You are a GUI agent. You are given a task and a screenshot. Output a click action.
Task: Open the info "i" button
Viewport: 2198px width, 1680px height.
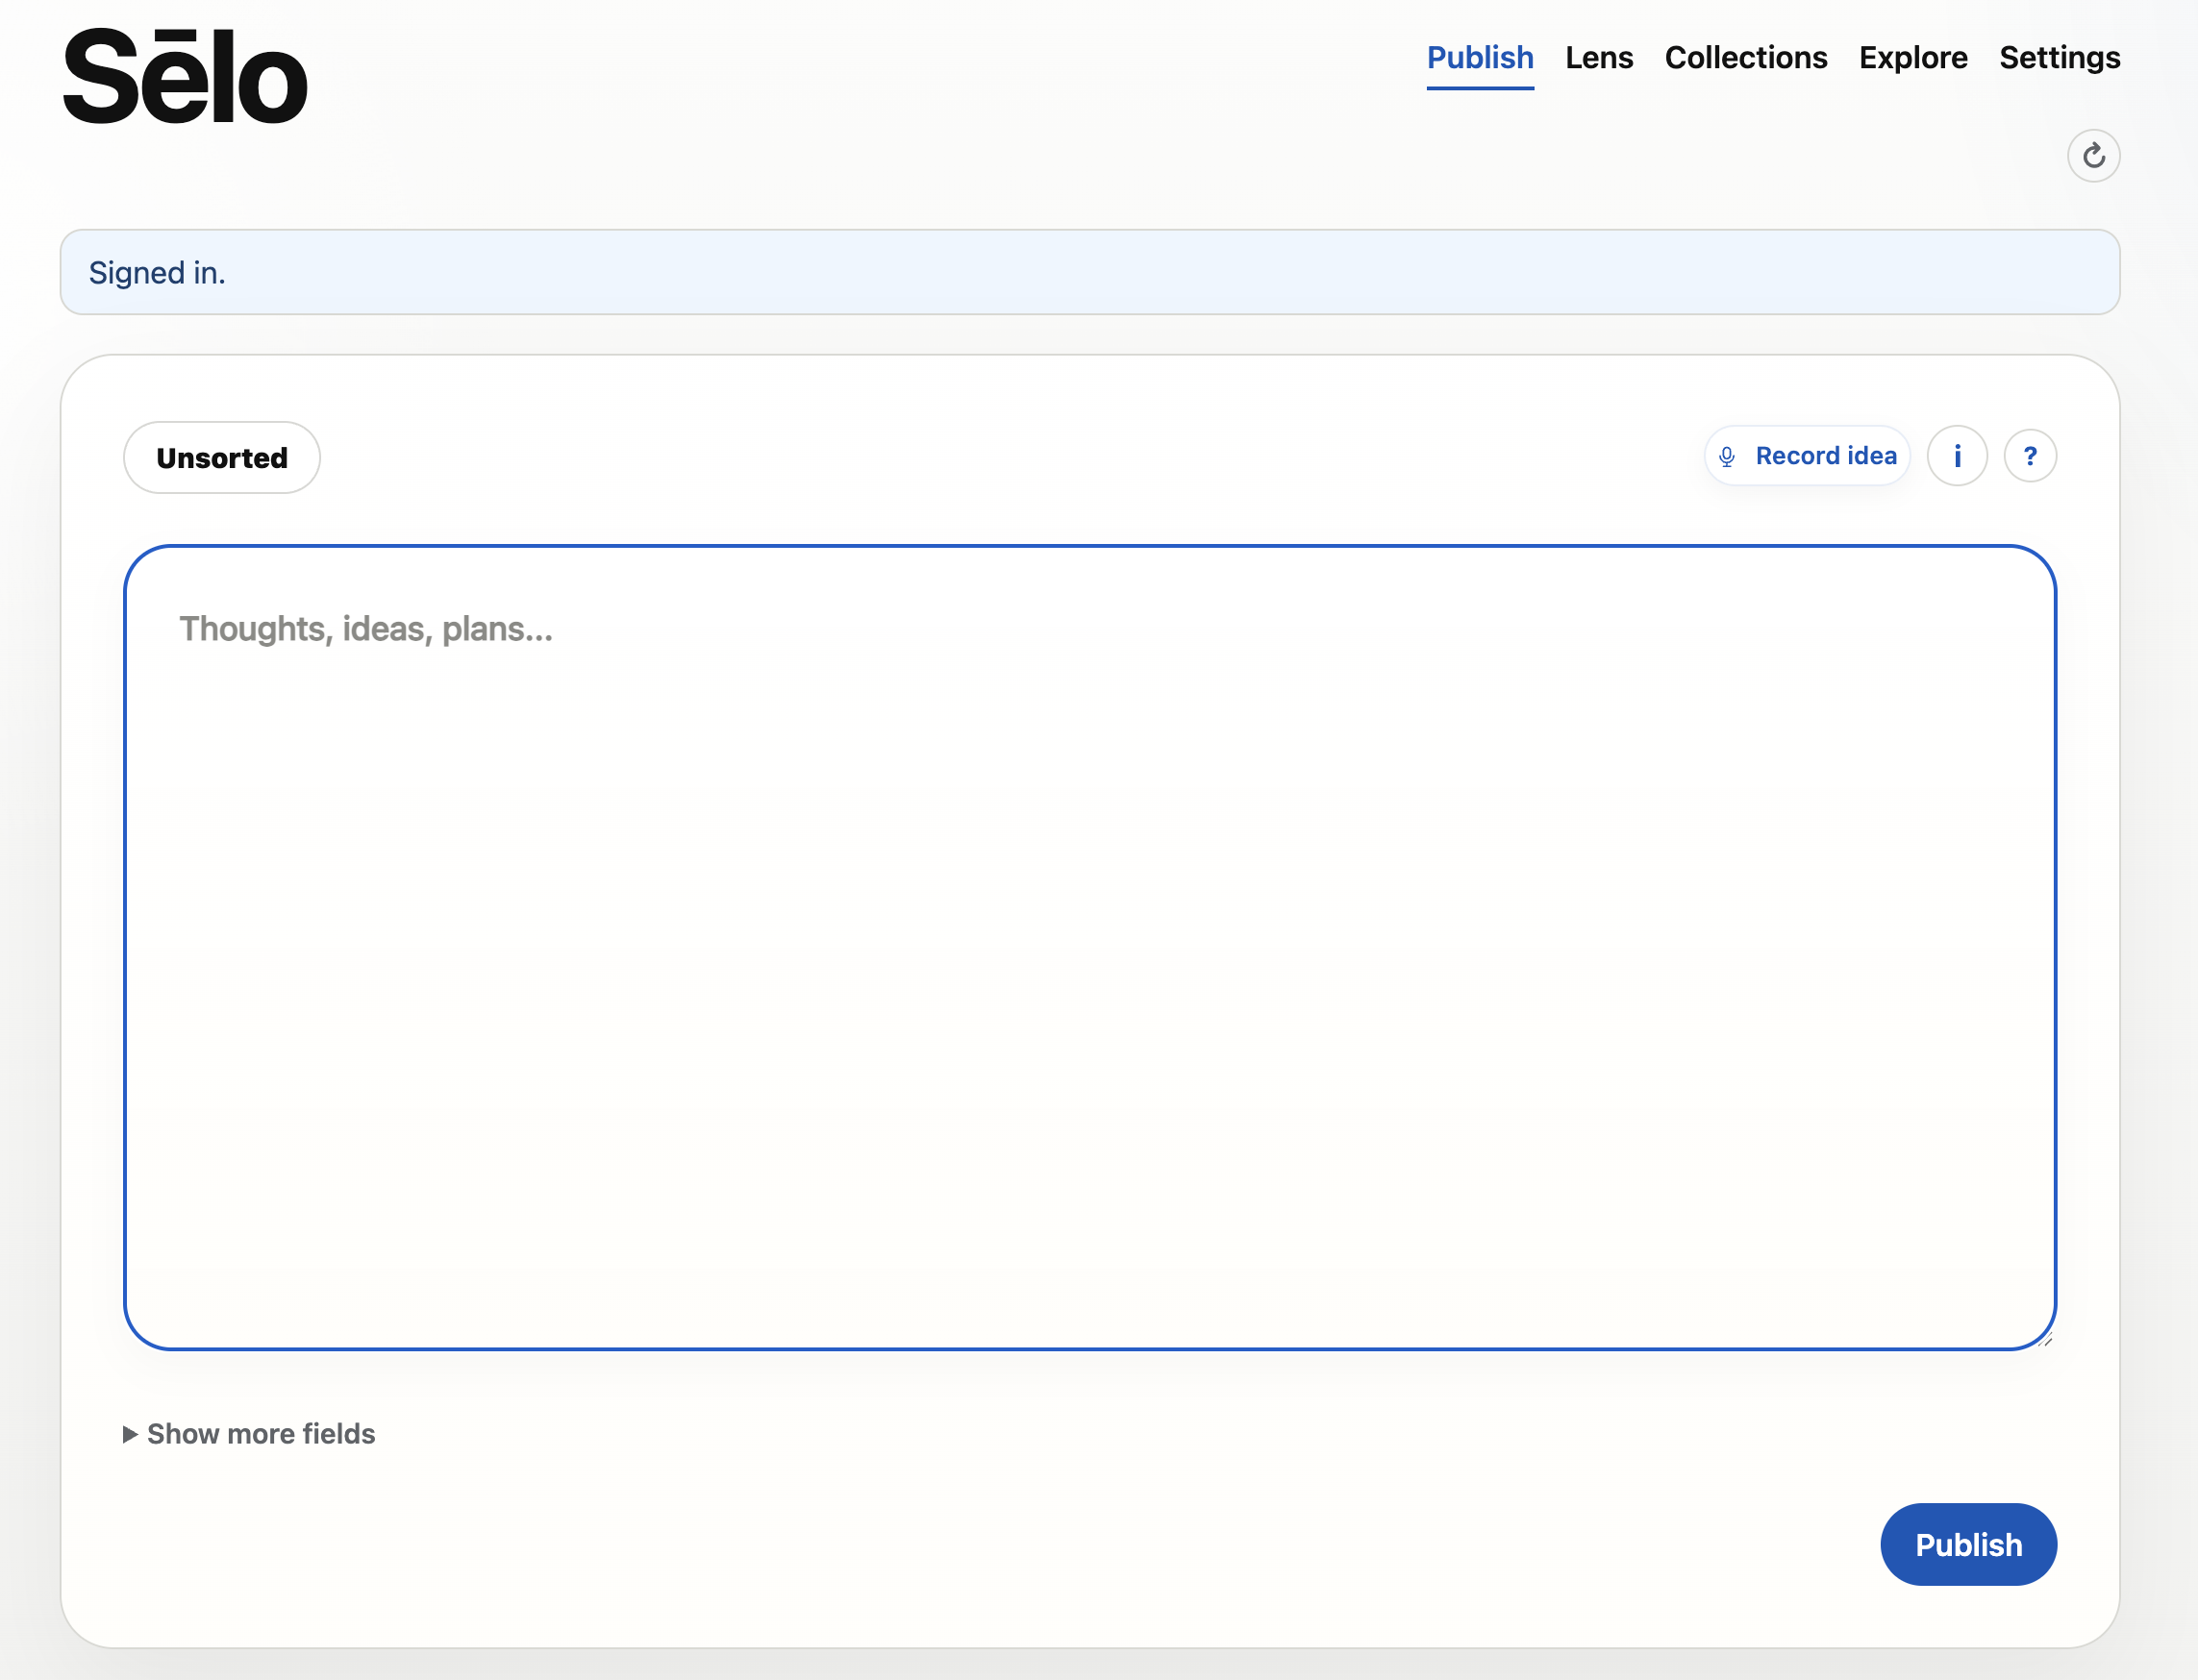click(x=1957, y=456)
